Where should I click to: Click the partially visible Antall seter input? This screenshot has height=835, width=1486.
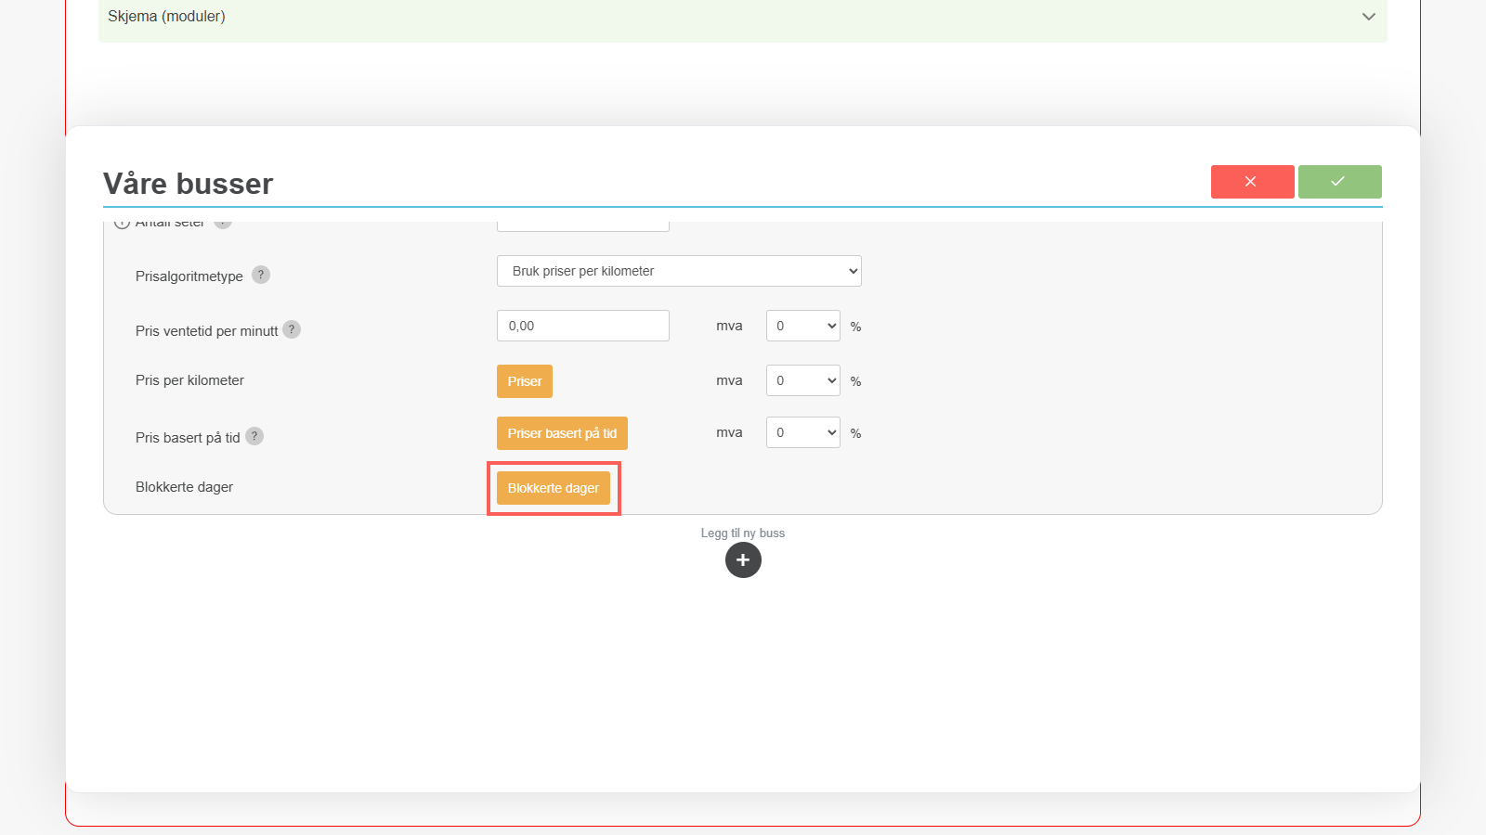coord(582,226)
